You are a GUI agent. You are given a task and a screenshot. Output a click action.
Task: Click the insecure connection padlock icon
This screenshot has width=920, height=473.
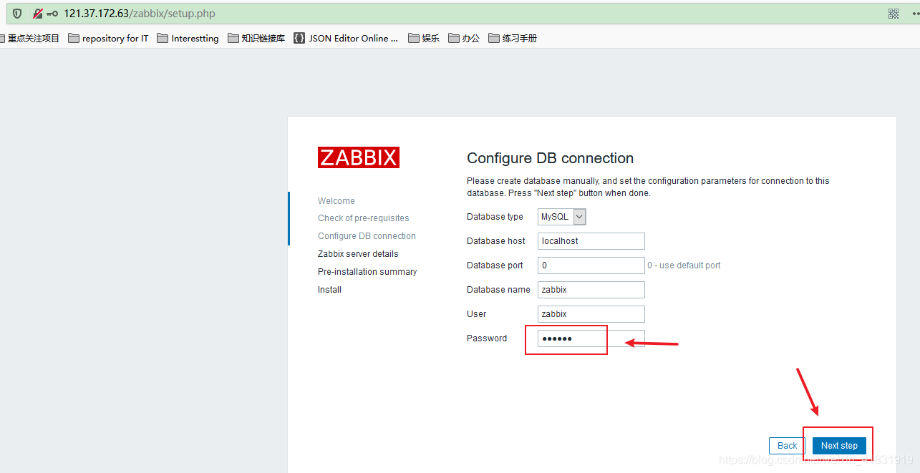(38, 14)
